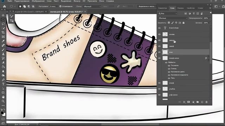Switch to the Навигатор tab
The image size is (225, 126).
[x=162, y=8]
